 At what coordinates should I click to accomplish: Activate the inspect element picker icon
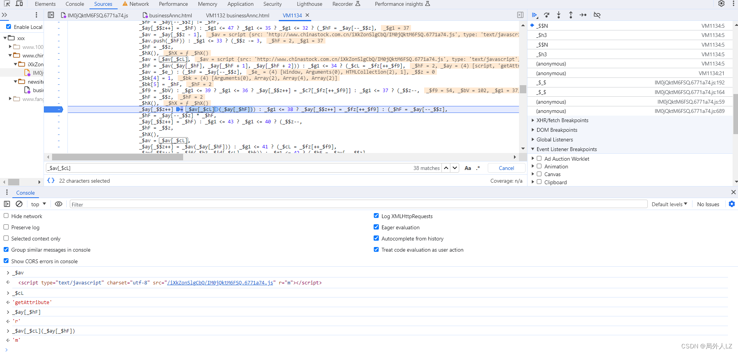(x=7, y=4)
